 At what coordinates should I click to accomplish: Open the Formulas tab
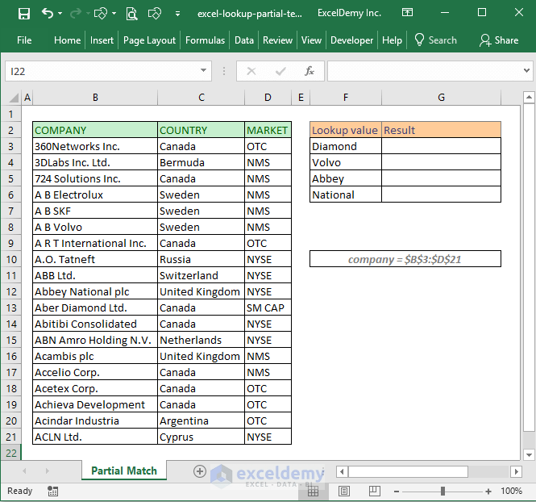(205, 40)
